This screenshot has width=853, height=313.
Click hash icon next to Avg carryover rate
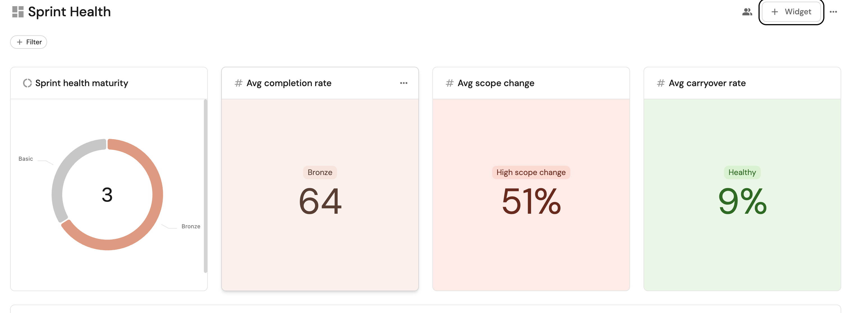pos(661,83)
